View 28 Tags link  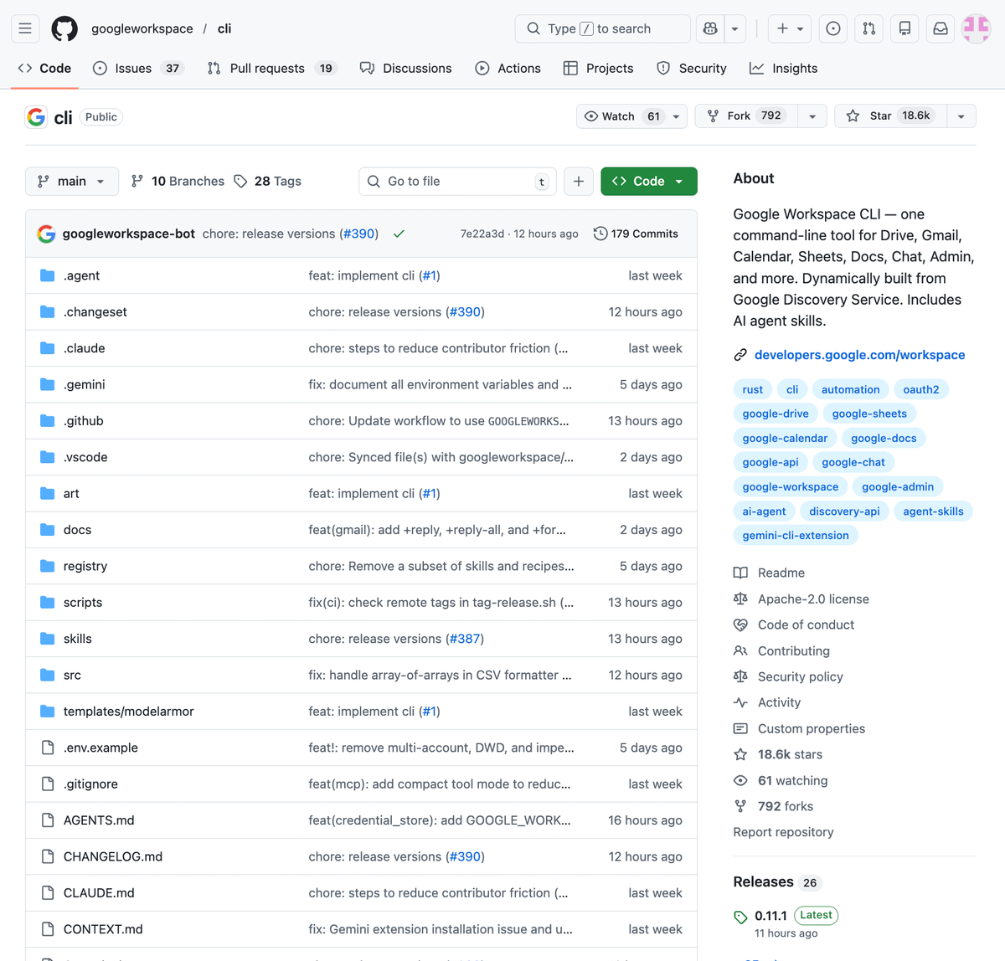[x=268, y=181]
